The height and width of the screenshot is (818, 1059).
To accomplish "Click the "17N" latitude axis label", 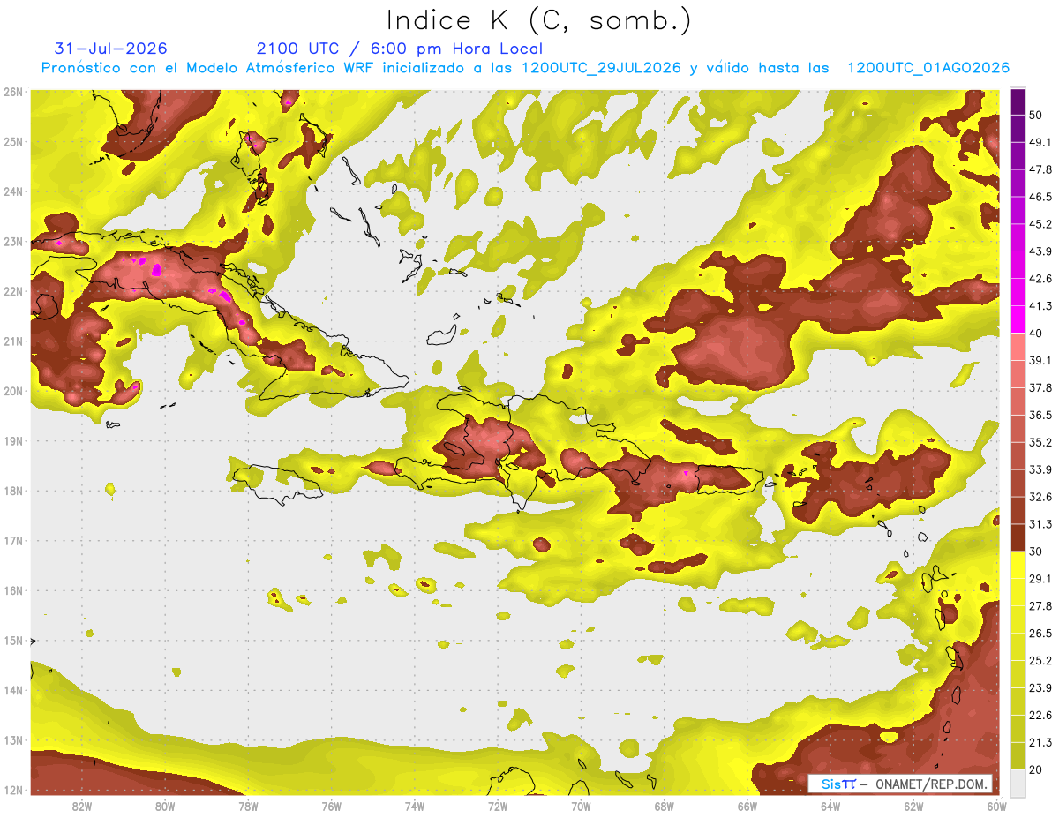I will pyautogui.click(x=13, y=541).
